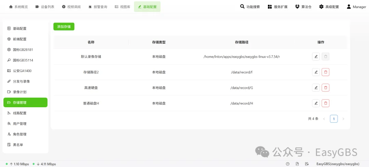Switch to the 报警查询 tab
369x167 pixels.
(98, 7)
